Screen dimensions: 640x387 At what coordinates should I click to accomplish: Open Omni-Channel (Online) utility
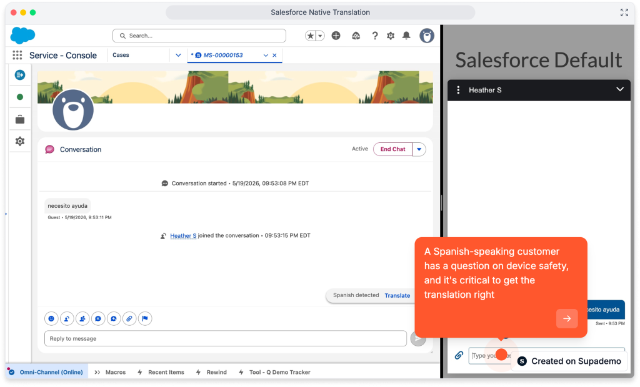[46, 372]
